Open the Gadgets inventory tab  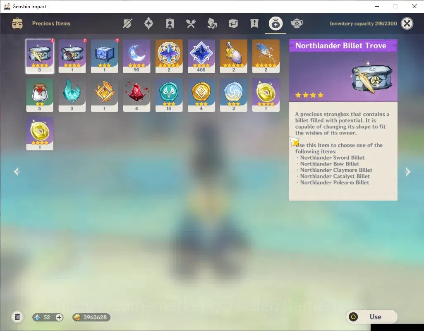tap(233, 24)
